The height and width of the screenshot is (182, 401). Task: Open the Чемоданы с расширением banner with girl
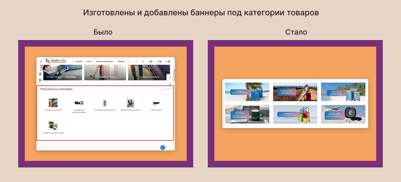coord(295,92)
